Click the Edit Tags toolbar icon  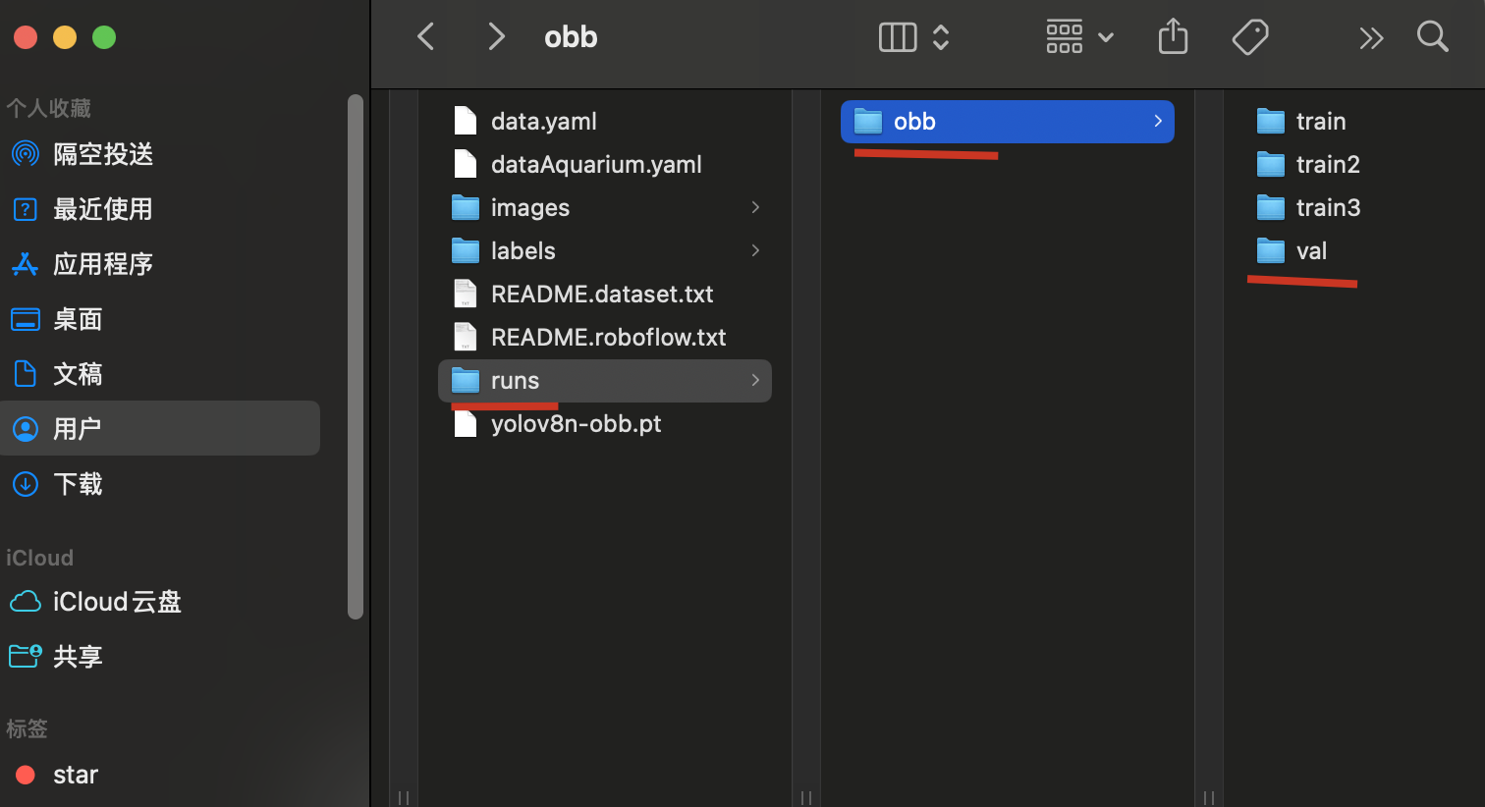[1250, 37]
